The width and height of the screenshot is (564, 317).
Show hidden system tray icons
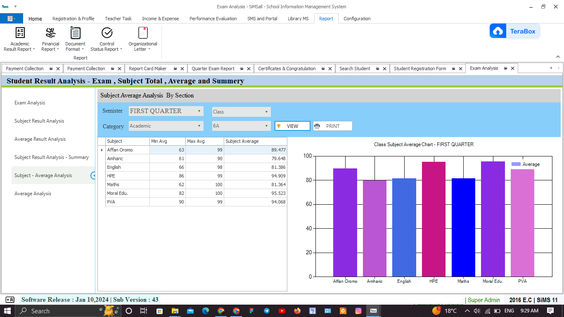[x=467, y=311]
